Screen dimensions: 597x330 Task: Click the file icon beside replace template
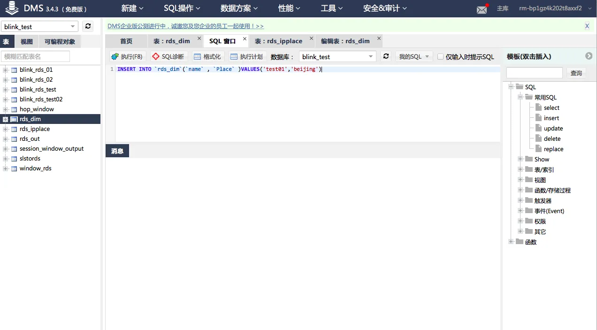click(538, 149)
